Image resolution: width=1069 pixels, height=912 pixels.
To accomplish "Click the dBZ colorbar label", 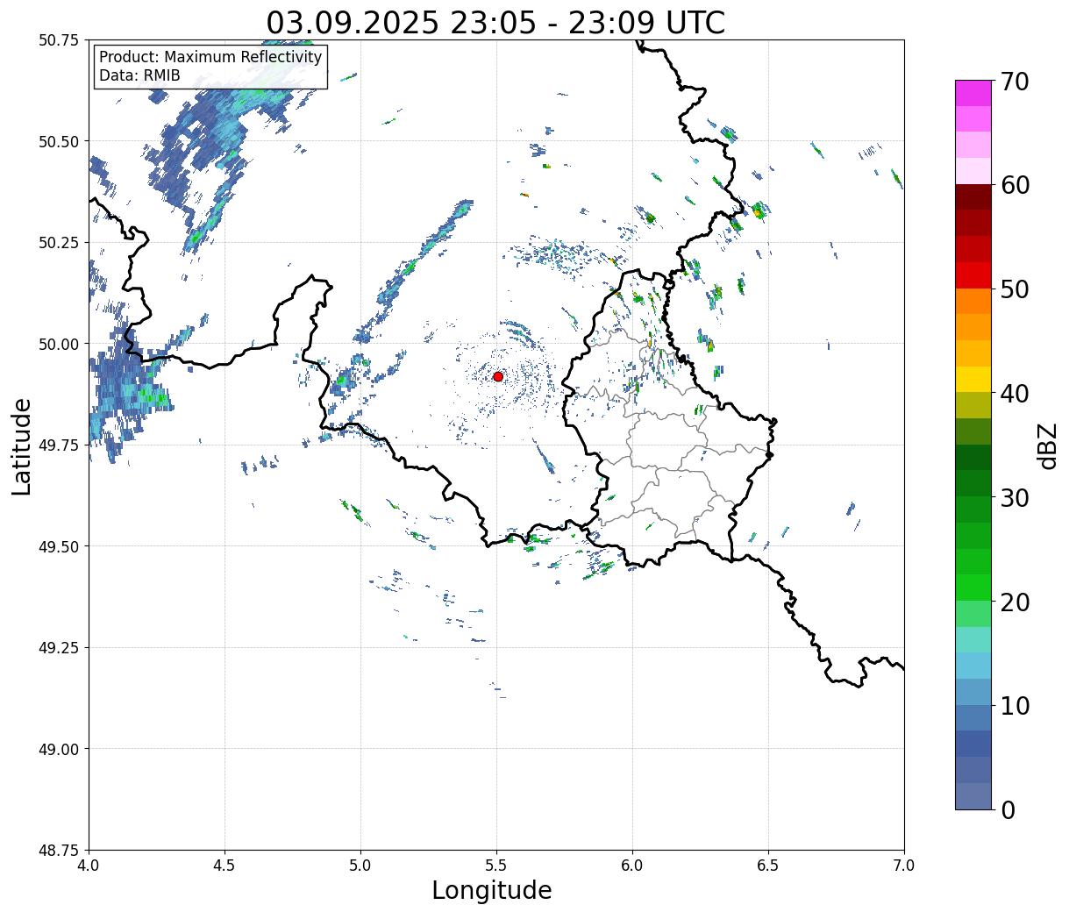I will point(1047,445).
